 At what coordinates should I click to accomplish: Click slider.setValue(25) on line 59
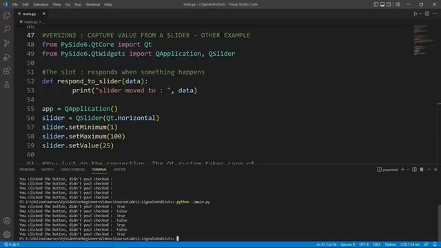tap(78, 145)
